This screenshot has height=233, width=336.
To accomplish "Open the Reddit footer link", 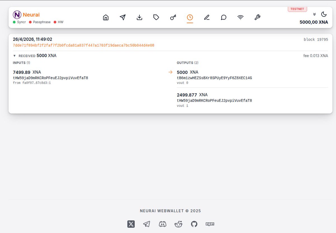I will [x=178, y=224].
